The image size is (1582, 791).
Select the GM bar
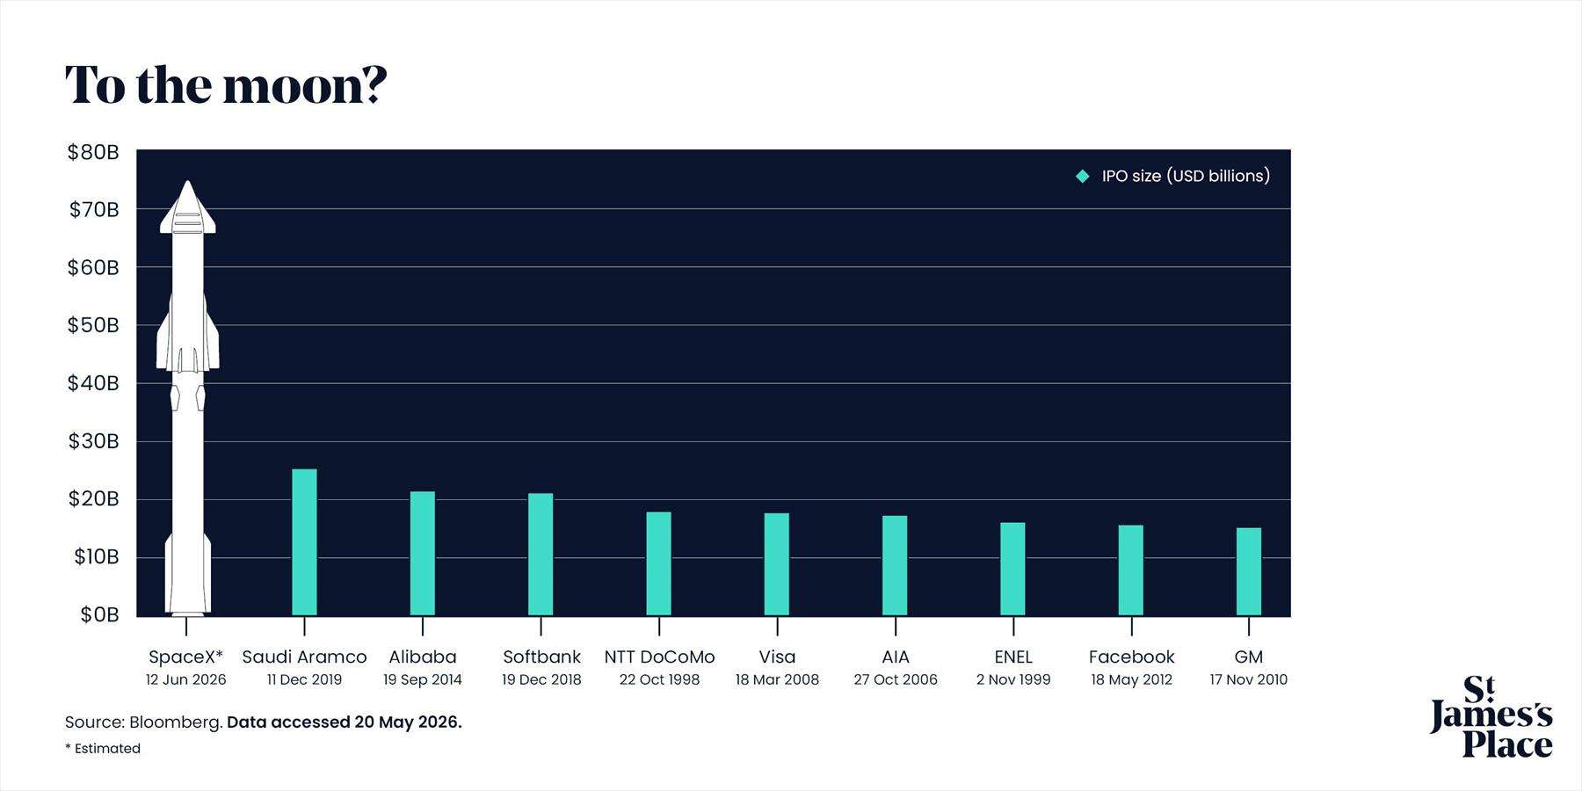[x=1249, y=571]
